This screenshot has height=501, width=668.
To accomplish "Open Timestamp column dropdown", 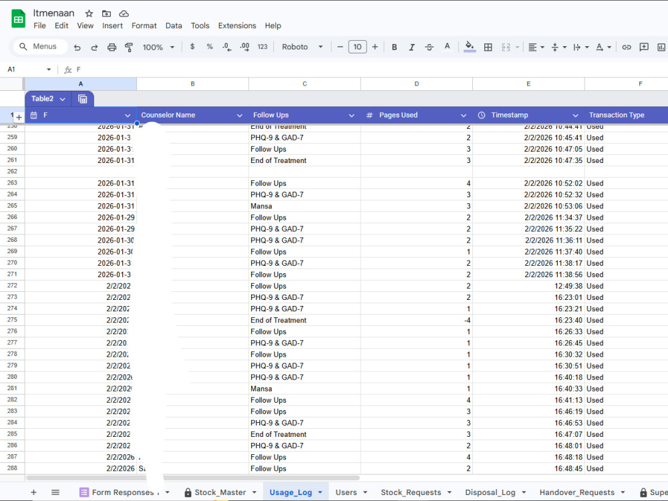I will [576, 116].
